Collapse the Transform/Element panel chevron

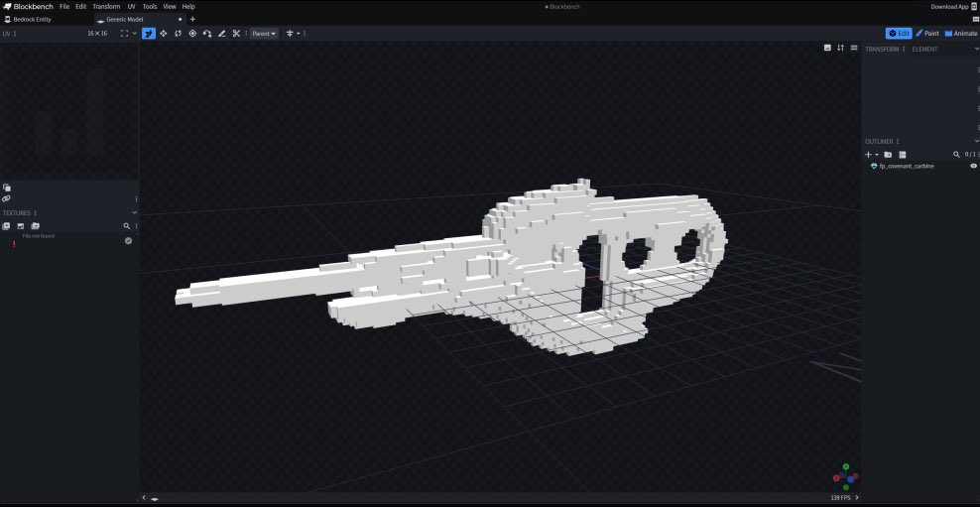pyautogui.click(x=976, y=50)
